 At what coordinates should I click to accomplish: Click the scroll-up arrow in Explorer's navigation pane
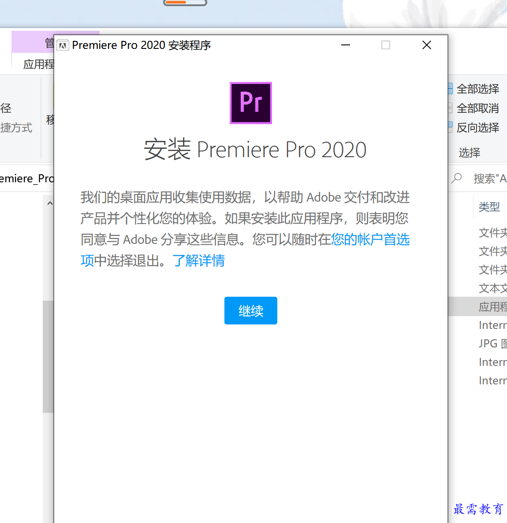(50, 203)
